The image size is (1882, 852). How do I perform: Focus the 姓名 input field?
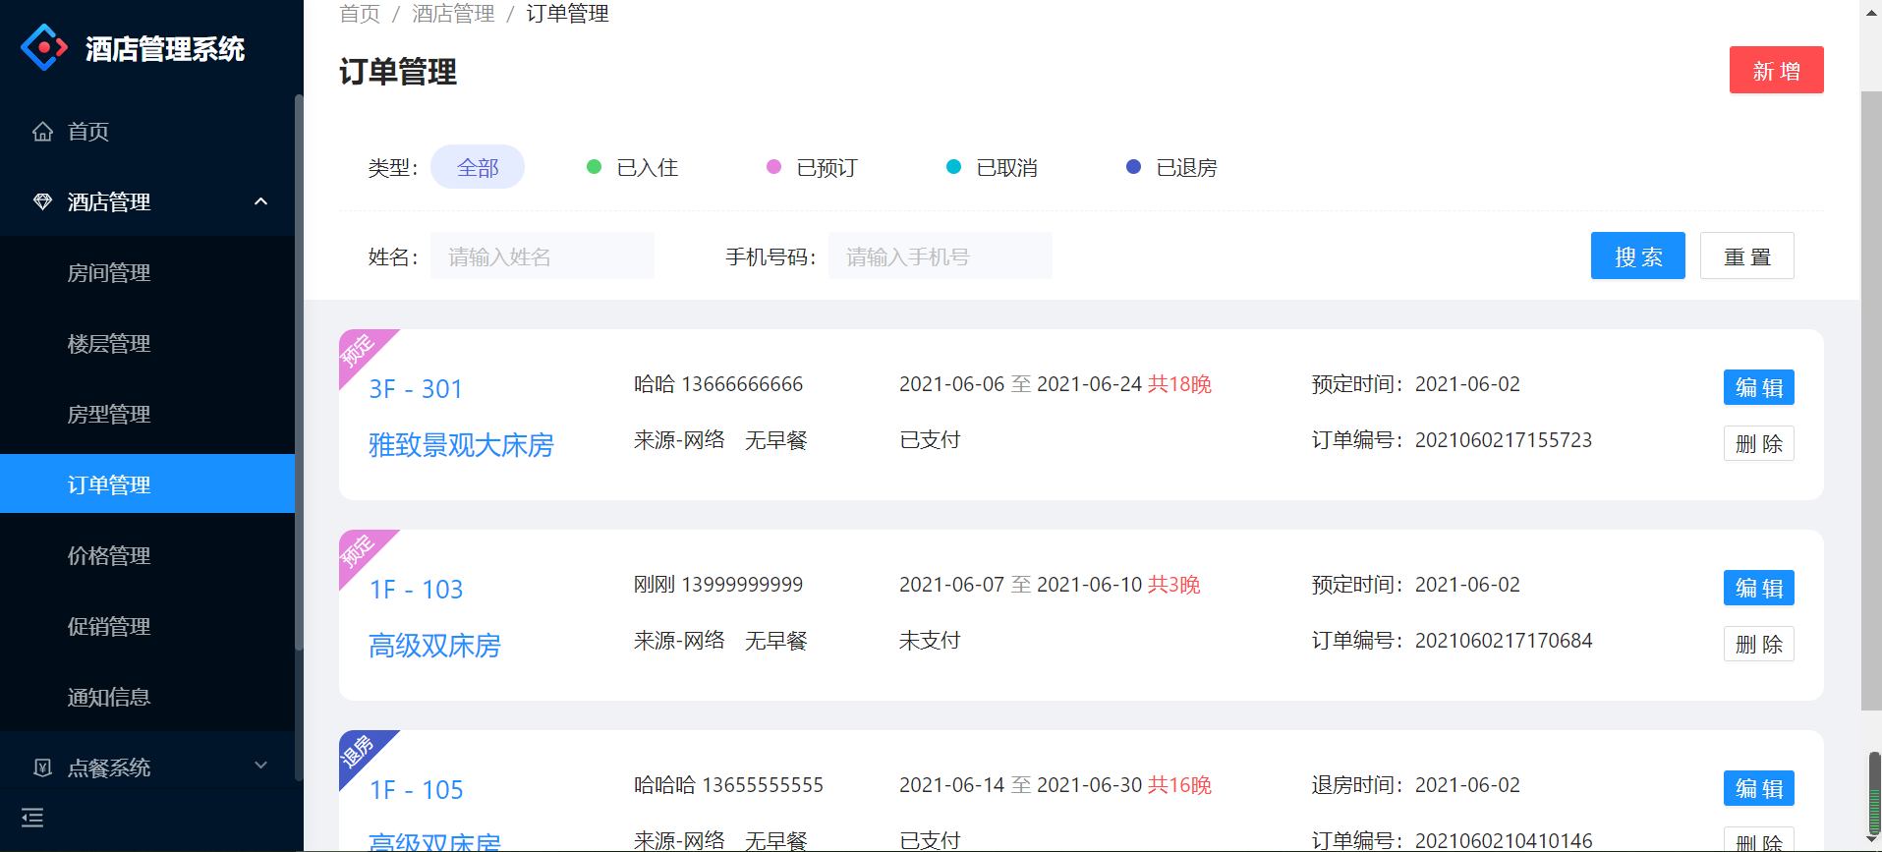coord(542,256)
